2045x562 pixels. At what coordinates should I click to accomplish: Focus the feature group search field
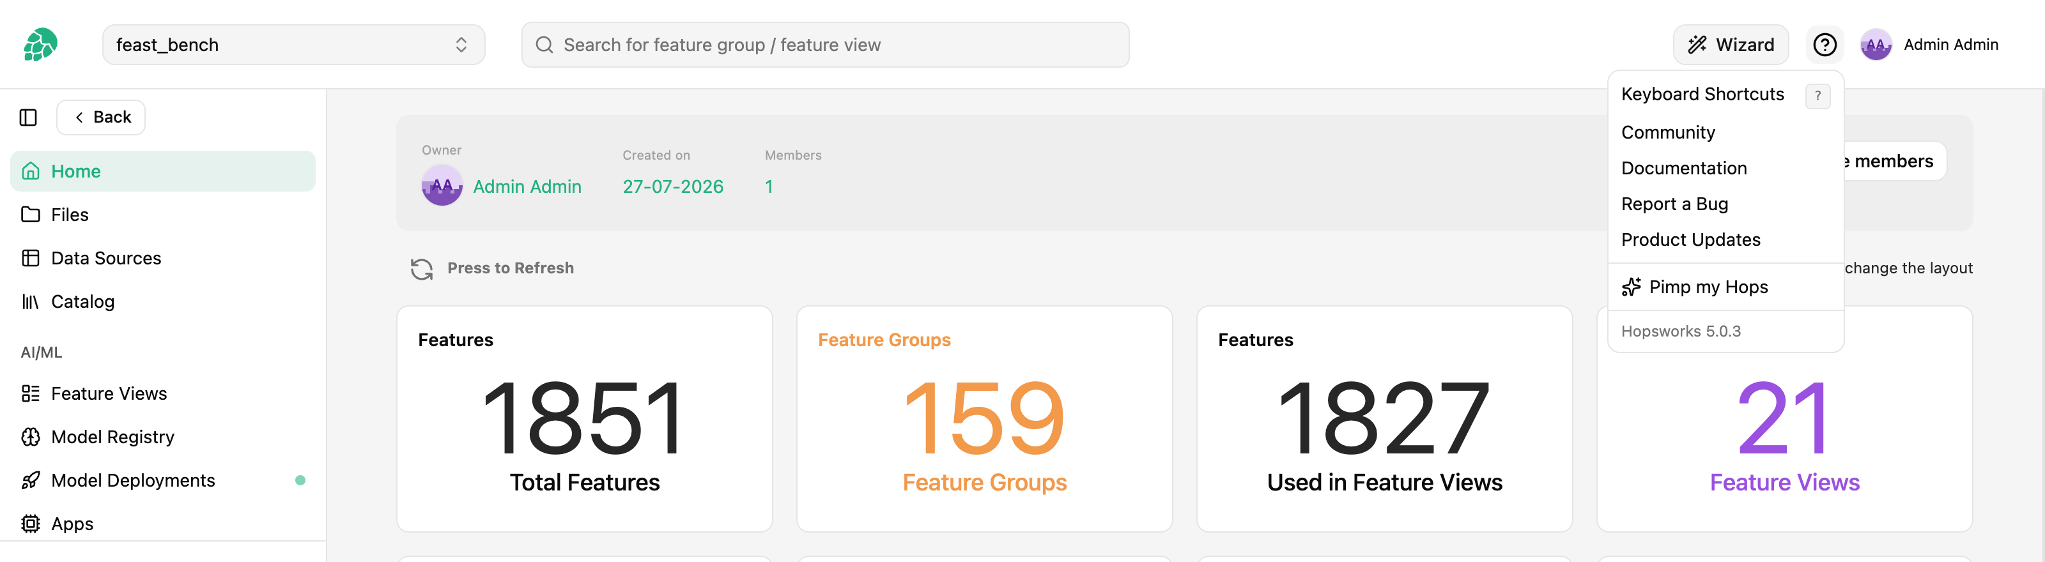coord(825,45)
